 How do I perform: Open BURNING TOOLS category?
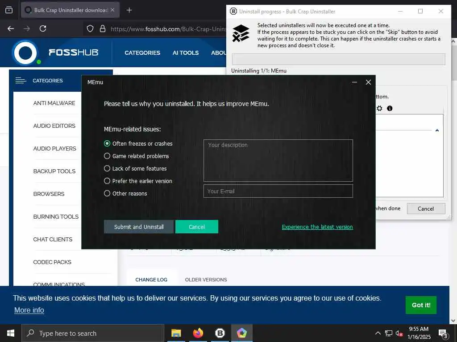(56, 217)
